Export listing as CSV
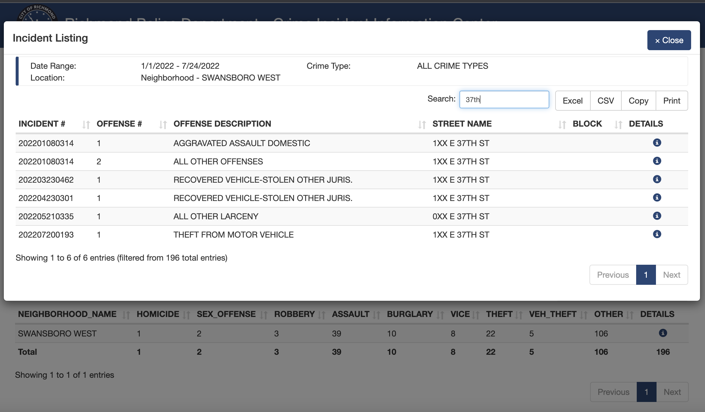705x412 pixels. [606, 101]
